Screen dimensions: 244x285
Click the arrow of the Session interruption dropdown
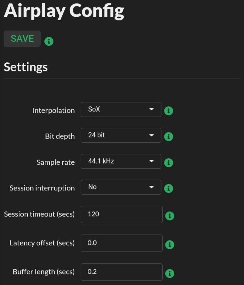(151, 187)
